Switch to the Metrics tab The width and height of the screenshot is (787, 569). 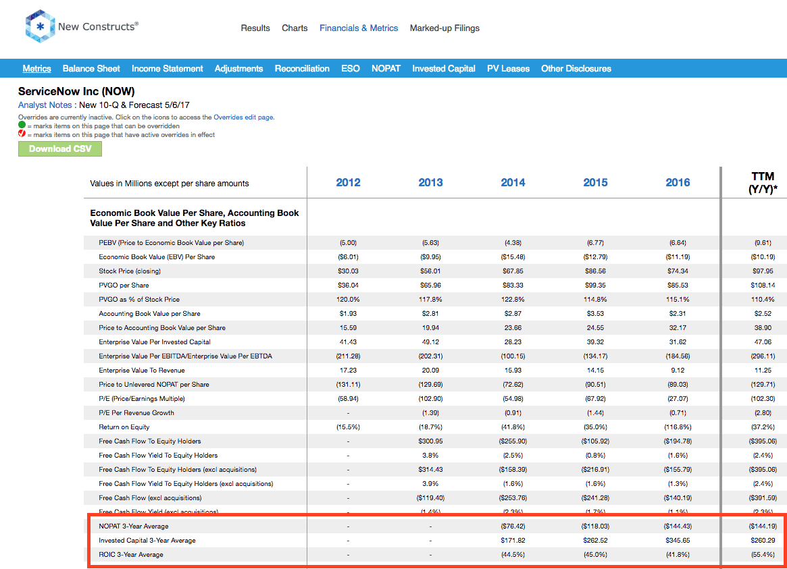(36, 69)
